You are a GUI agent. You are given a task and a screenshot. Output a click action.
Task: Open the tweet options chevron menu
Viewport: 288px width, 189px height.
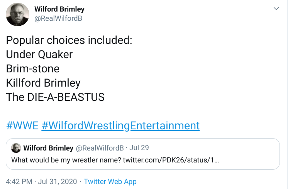tap(276, 8)
